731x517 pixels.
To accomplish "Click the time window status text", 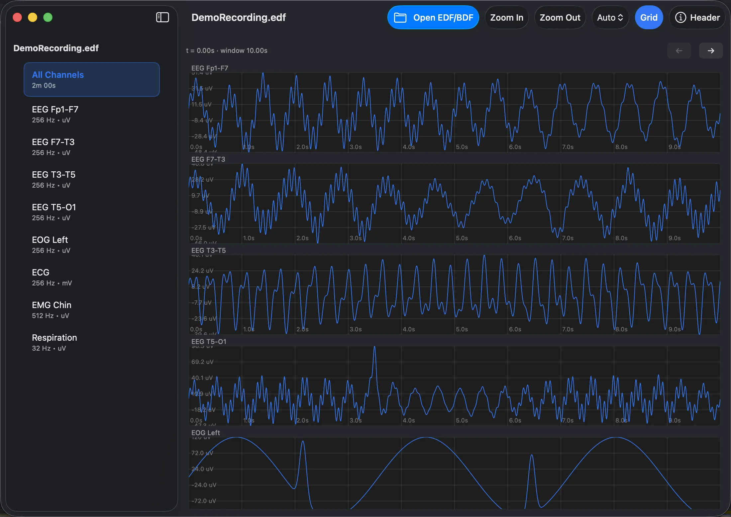I will click(227, 51).
